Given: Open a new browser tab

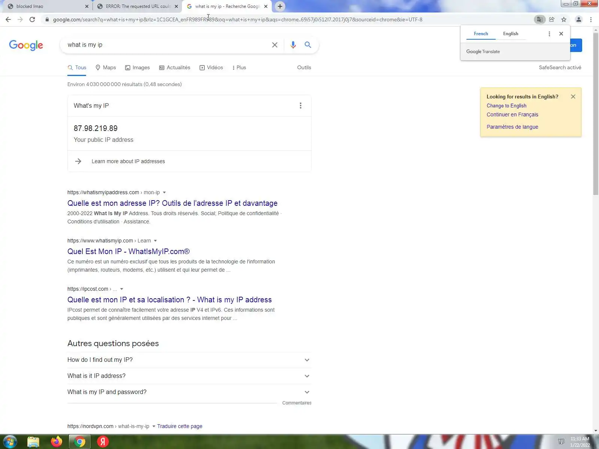Looking at the screenshot, I should 280,6.
